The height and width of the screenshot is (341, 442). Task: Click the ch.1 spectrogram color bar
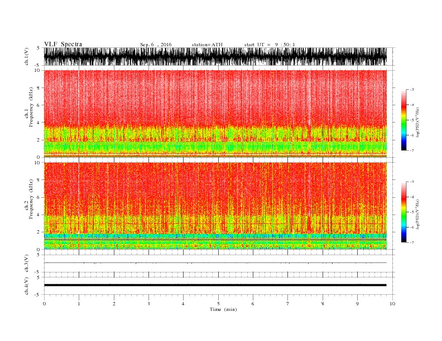[403, 120]
